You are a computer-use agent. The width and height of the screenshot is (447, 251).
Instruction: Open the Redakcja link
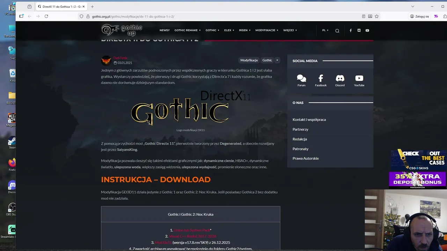300,139
